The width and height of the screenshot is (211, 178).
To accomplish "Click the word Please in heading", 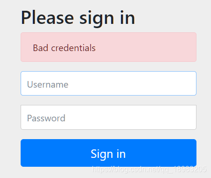I will 47,17.
